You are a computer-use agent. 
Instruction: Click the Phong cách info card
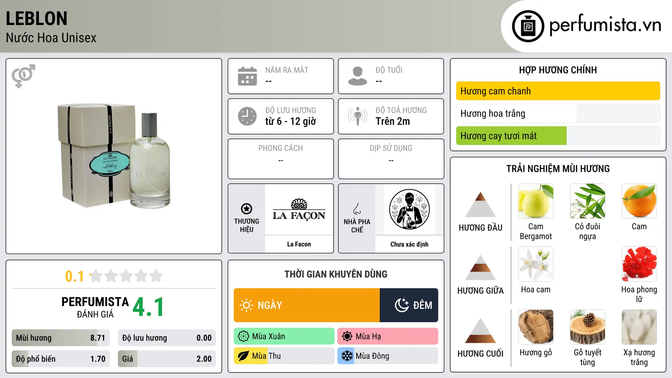281,159
